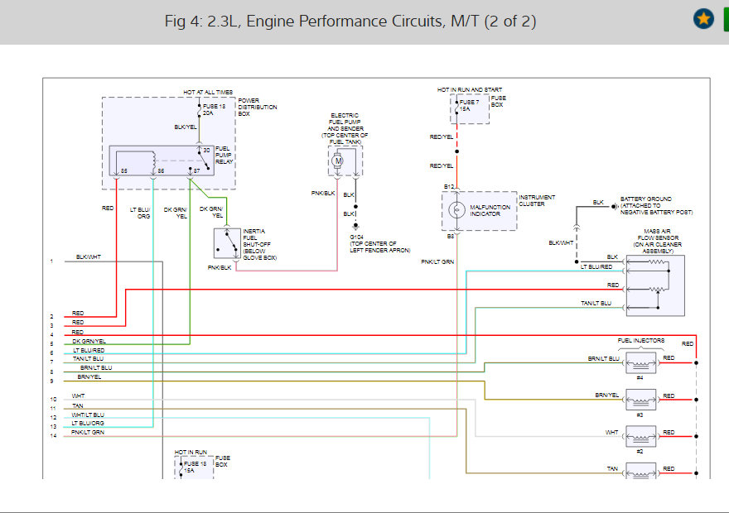Click the fuel pump relay box
Image resolution: width=729 pixels, height=513 pixels.
[x=162, y=161]
